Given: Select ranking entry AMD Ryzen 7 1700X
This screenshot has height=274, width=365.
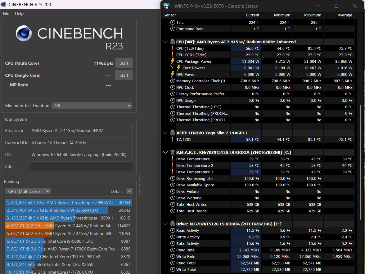Looking at the screenshot, I should (68, 249).
